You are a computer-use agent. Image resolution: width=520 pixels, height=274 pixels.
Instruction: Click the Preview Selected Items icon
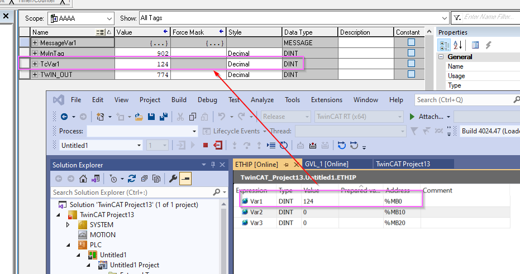(x=185, y=179)
